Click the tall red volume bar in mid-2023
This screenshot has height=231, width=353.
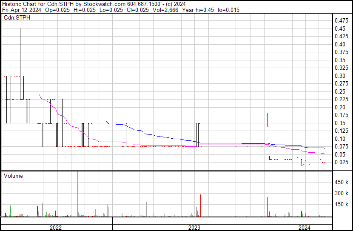tap(200, 205)
